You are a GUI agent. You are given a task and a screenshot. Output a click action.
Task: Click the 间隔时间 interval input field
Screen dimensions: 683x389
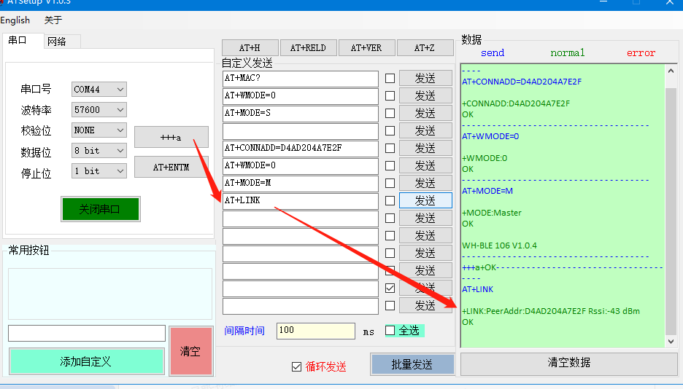pyautogui.click(x=315, y=331)
